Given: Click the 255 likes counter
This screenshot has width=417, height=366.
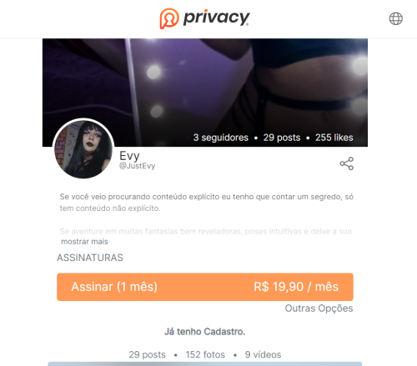Looking at the screenshot, I should [x=334, y=138].
